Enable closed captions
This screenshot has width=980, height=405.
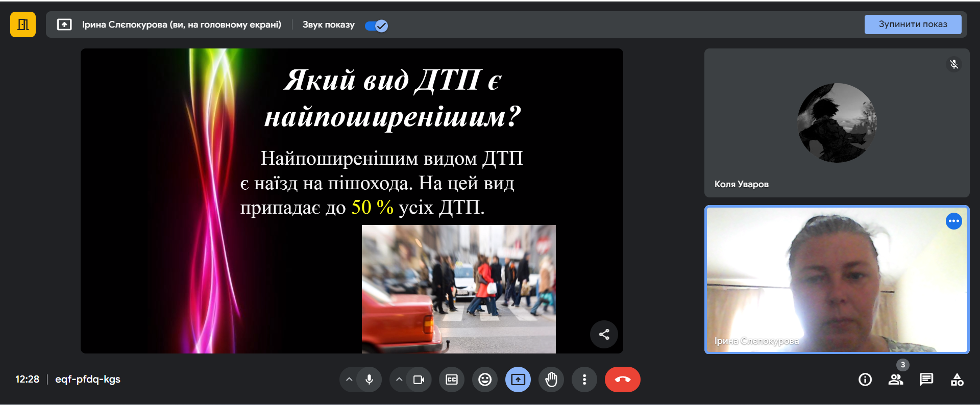click(x=452, y=379)
